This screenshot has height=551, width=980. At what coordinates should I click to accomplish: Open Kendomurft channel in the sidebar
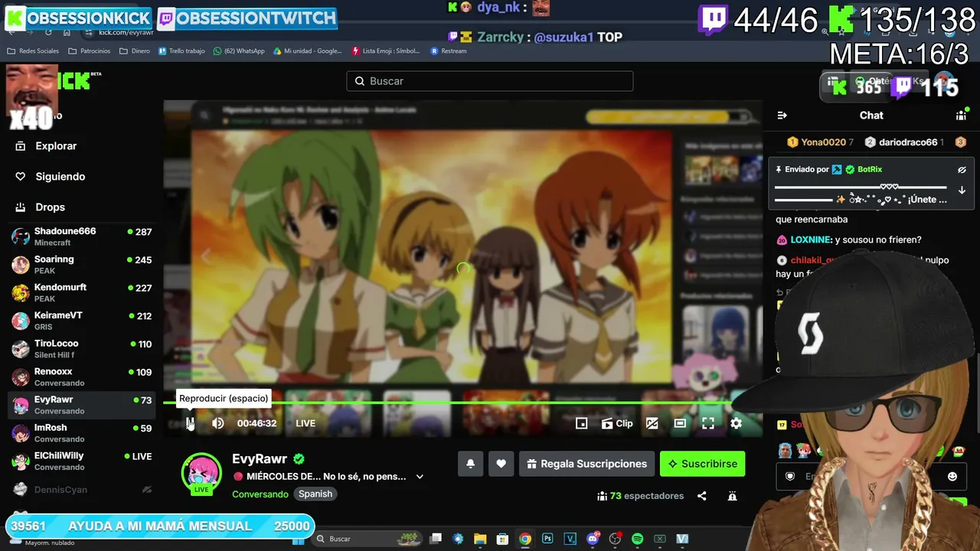tap(82, 292)
